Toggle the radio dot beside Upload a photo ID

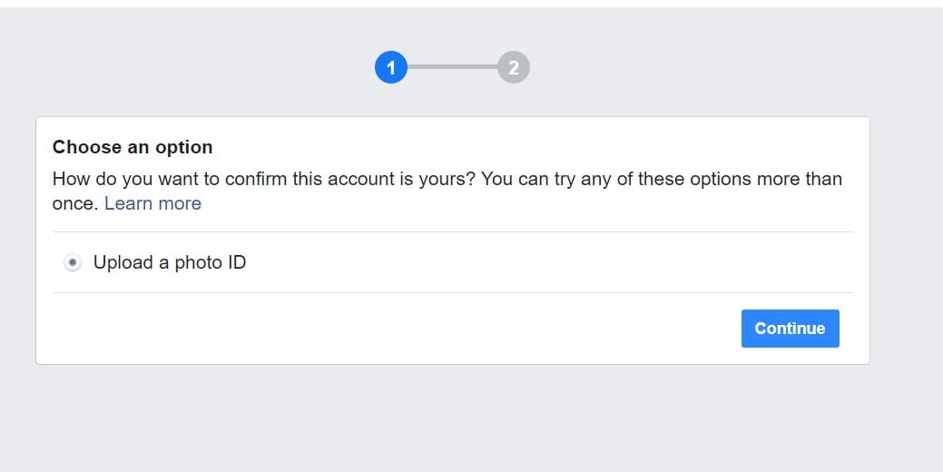pyautogui.click(x=73, y=262)
